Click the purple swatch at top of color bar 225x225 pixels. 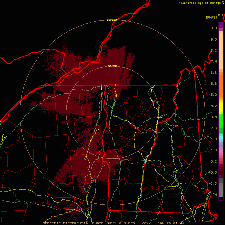(221, 25)
